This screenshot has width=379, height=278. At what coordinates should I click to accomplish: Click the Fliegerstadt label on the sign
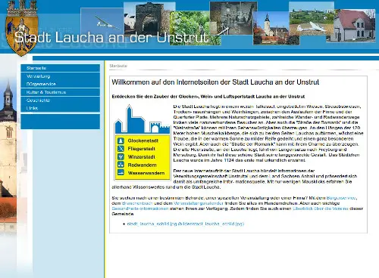click(141, 149)
